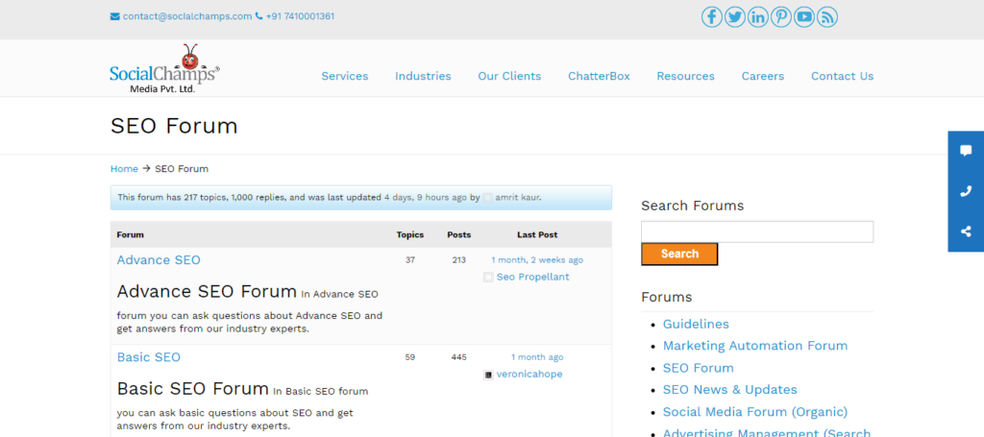Viewport: 984px width, 437px height.
Task: Go to the Contact Us page
Action: [x=842, y=77]
